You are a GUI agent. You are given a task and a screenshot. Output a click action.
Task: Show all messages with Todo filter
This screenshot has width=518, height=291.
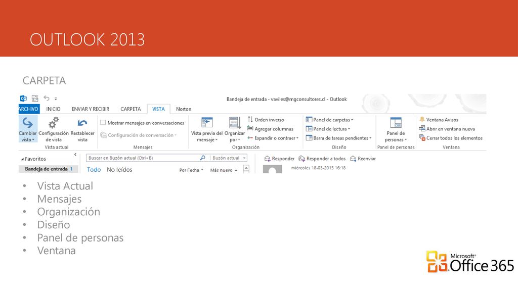94,170
